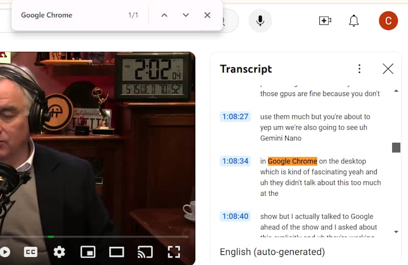Open the account avatar menu
Image resolution: width=408 pixels, height=265 pixels.
click(x=388, y=20)
